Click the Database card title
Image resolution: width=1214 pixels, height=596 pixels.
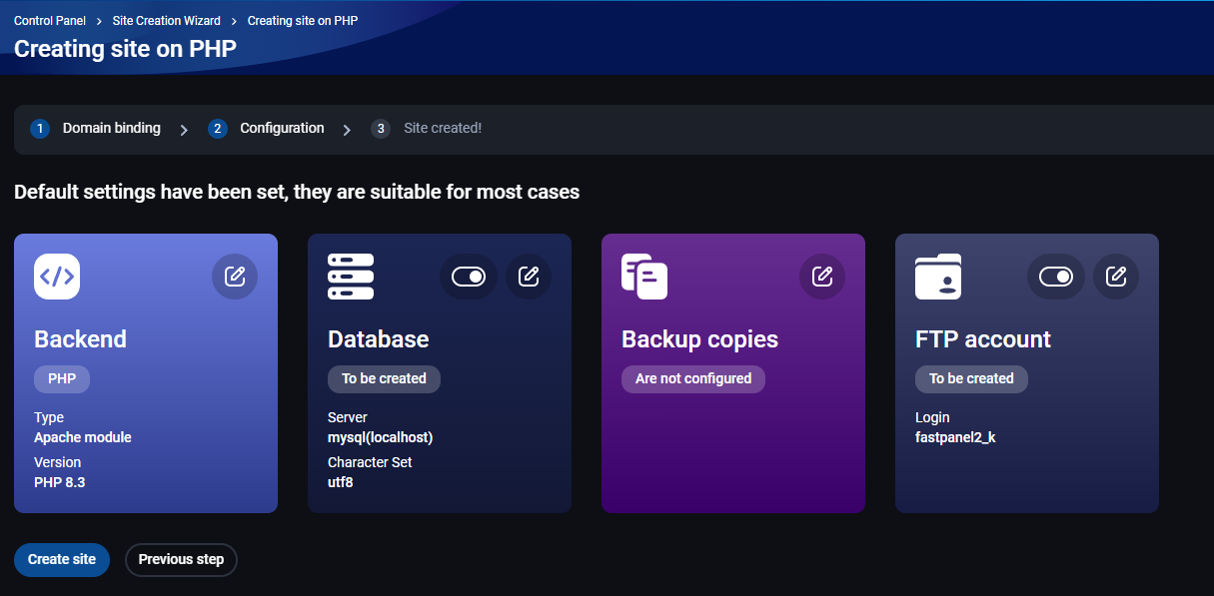(378, 339)
